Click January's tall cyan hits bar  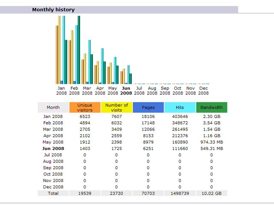click(x=64, y=50)
